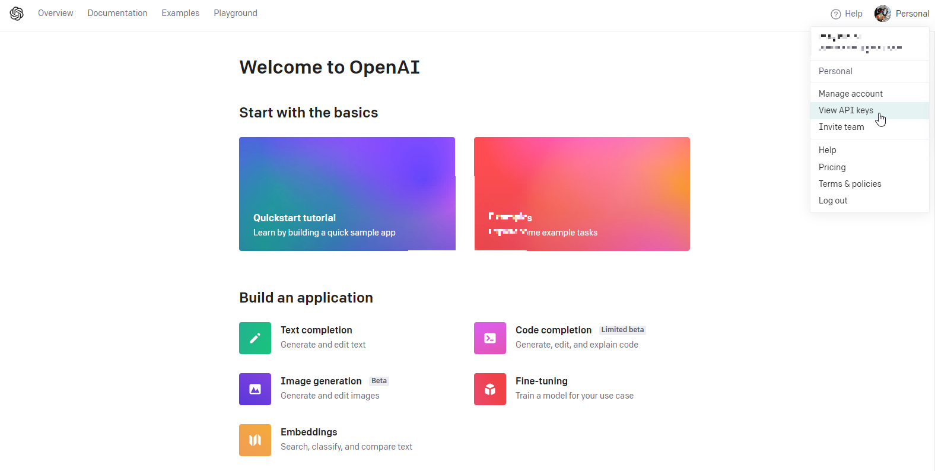Open Pricing from the account menu
This screenshot has height=471, width=935.
(x=870, y=167)
